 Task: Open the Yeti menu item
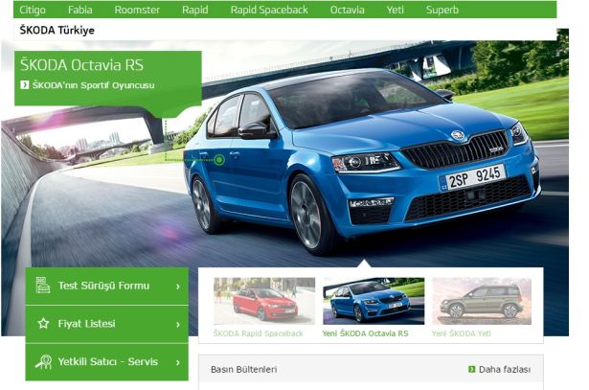(396, 10)
